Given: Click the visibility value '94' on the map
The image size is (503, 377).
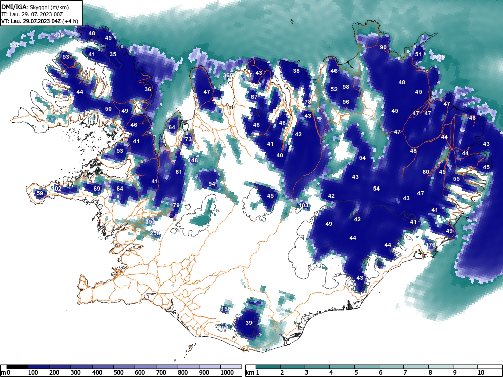Looking at the screenshot, I should [212, 184].
